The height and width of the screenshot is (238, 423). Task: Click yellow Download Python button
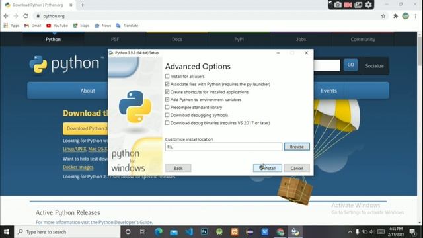click(x=85, y=128)
